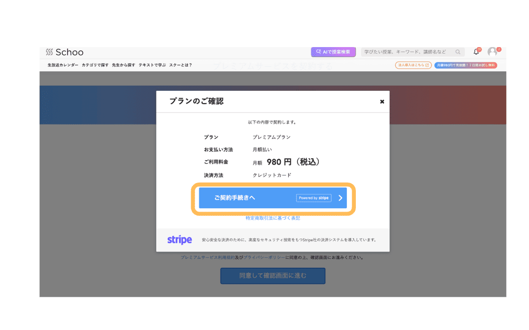This screenshot has width=529, height=330.
Task: Click the 法人導入はこちら button
Action: click(x=413, y=65)
